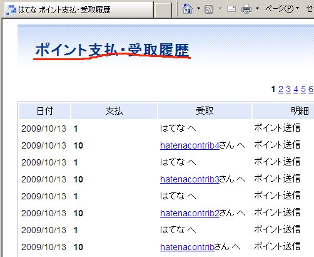Viewport: 314px width, 257px height.
Task: Click the 支払 column header
Action: point(114,111)
